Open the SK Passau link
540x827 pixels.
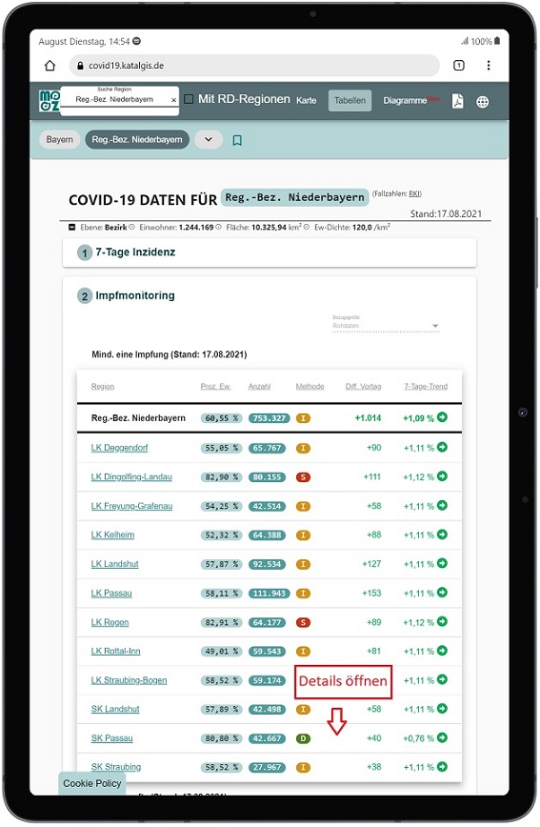[x=111, y=738]
